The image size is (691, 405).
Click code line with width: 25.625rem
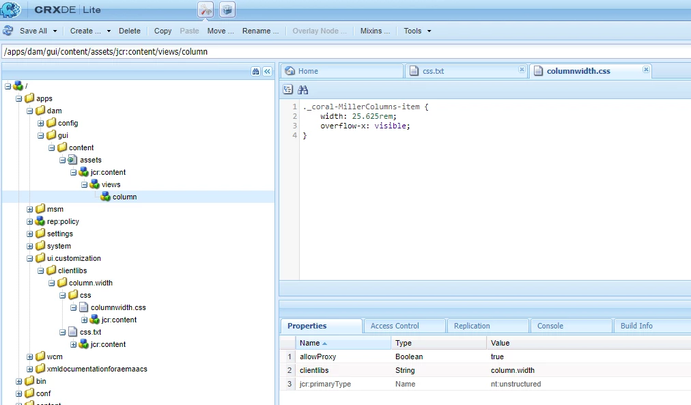(x=358, y=116)
